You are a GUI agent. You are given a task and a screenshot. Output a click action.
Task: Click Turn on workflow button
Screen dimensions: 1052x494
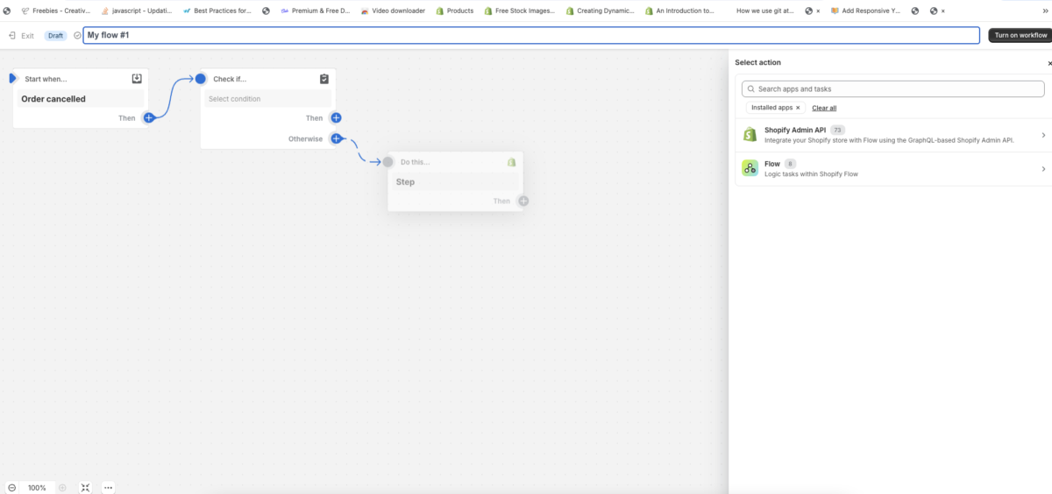[x=1020, y=35]
